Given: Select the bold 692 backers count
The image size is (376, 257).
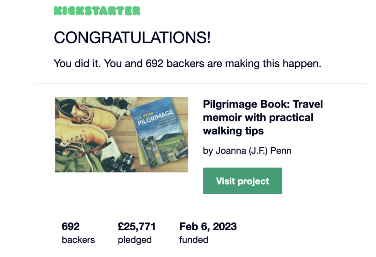Looking at the screenshot, I should [x=70, y=226].
